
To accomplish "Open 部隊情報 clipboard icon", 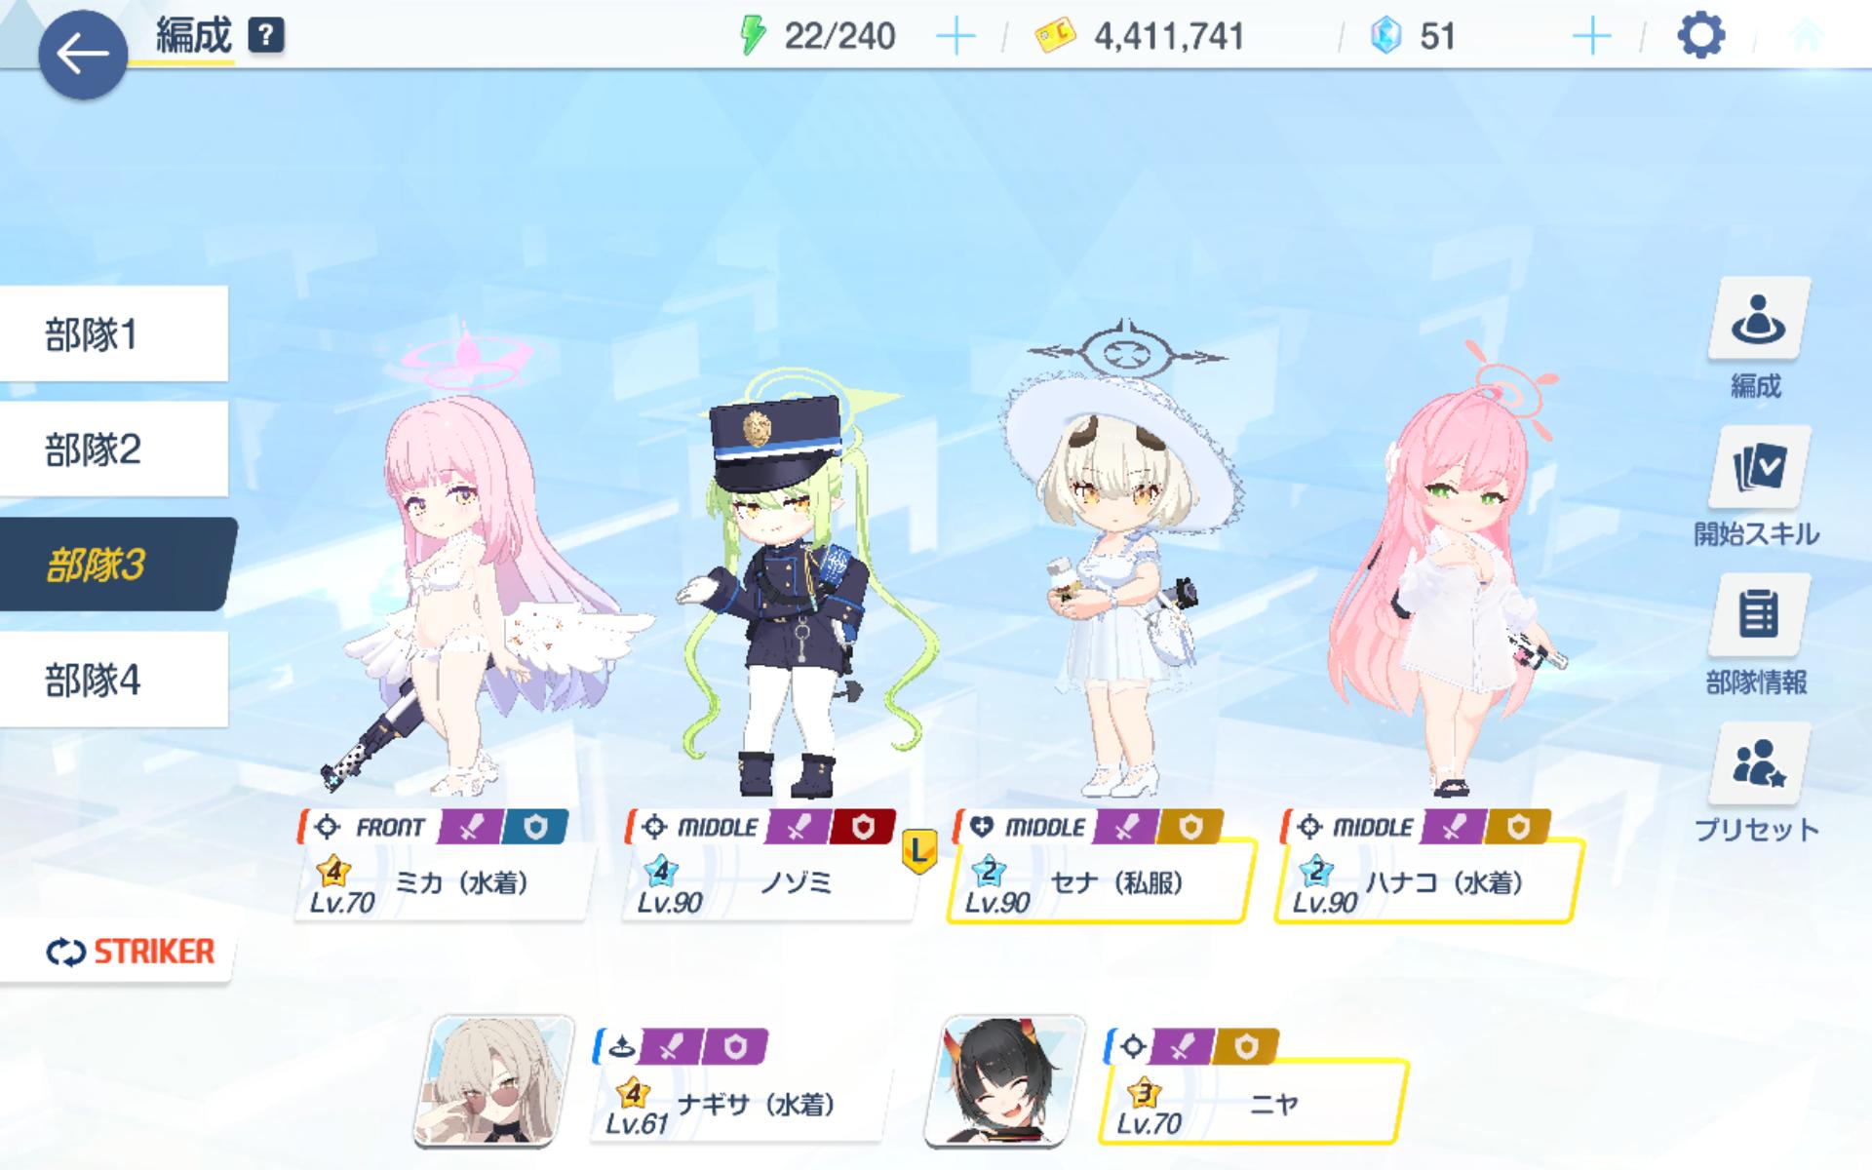I will click(x=1758, y=615).
